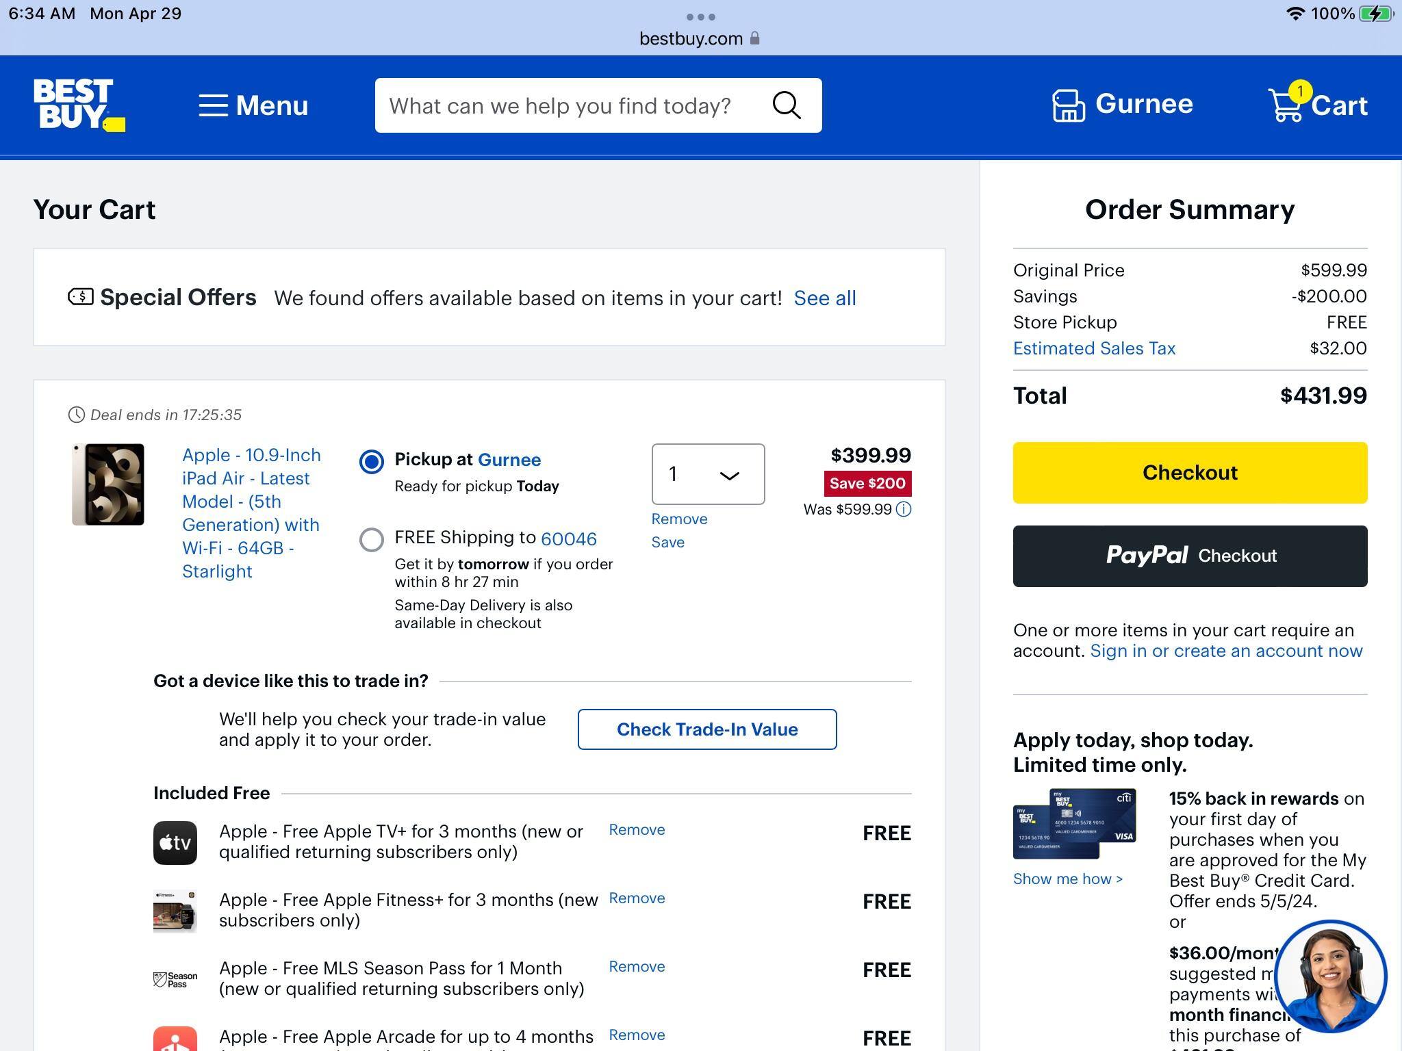Click the search magnifying glass icon
1402x1051 pixels.
[x=786, y=105]
